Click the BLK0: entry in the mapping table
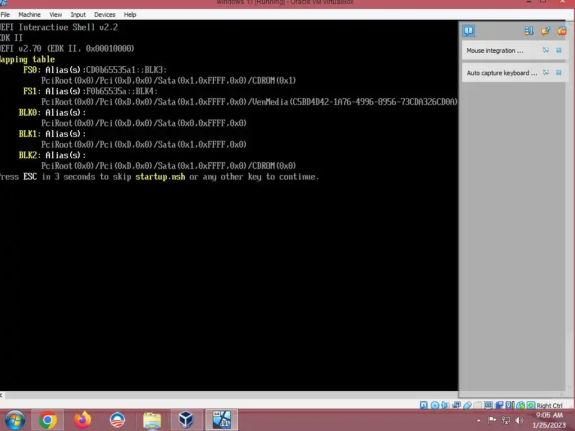The image size is (575, 431). pyautogui.click(x=30, y=112)
